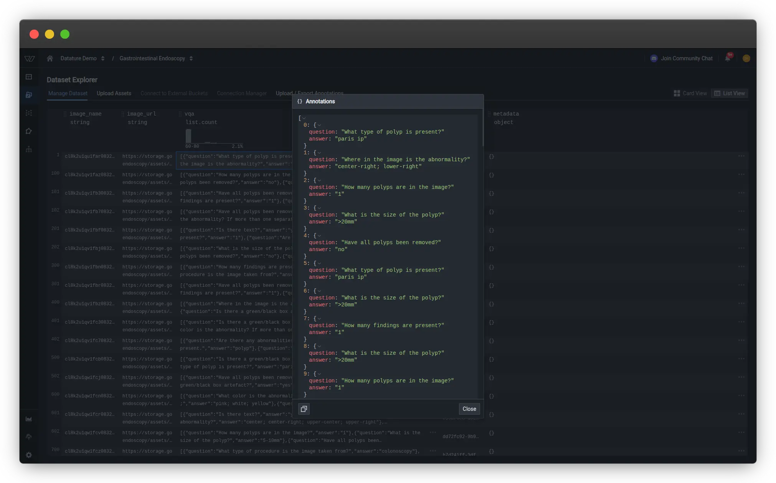Viewport: 776px width, 483px height.
Task: Open the training chart icon in the sidebar
Action: click(x=29, y=419)
